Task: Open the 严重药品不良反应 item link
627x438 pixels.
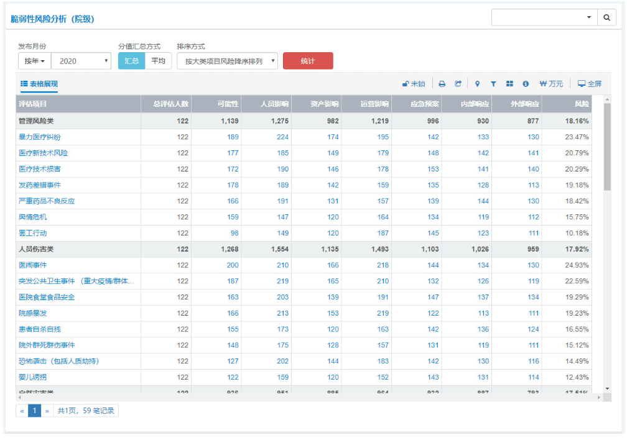Action: tap(47, 201)
